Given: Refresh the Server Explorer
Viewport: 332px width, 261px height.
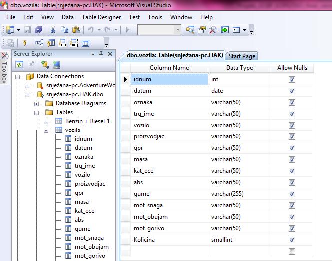Looking at the screenshot, I should [19, 65].
